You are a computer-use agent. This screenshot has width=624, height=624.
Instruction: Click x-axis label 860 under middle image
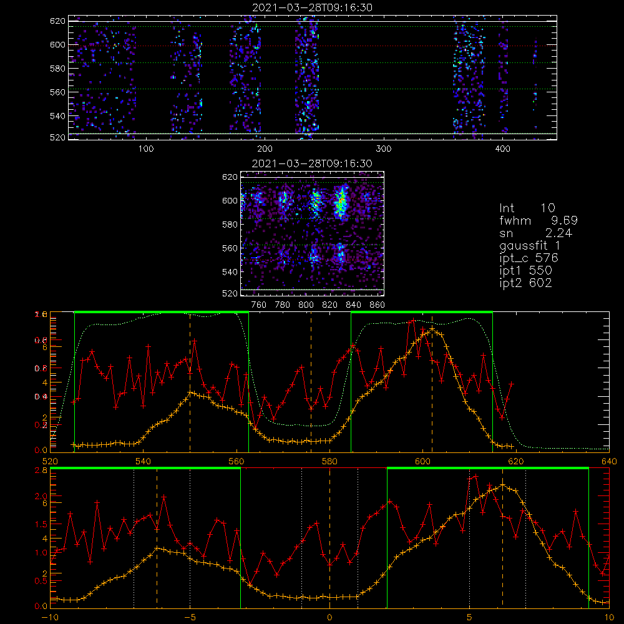(x=378, y=305)
